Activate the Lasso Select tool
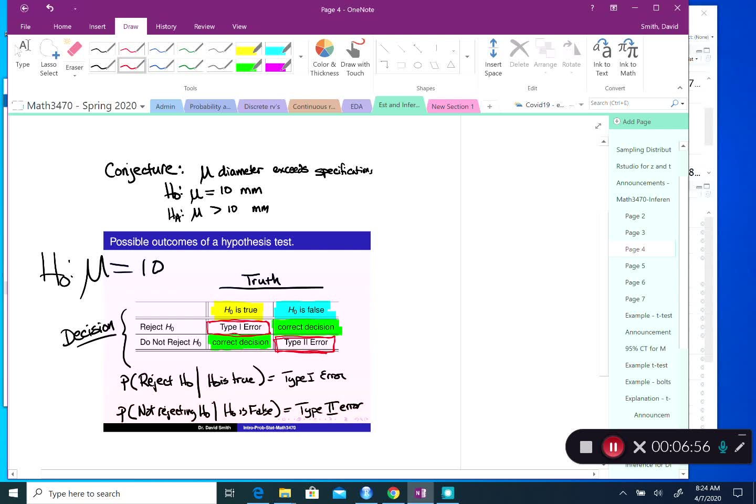The height and width of the screenshot is (504, 756). 49,58
